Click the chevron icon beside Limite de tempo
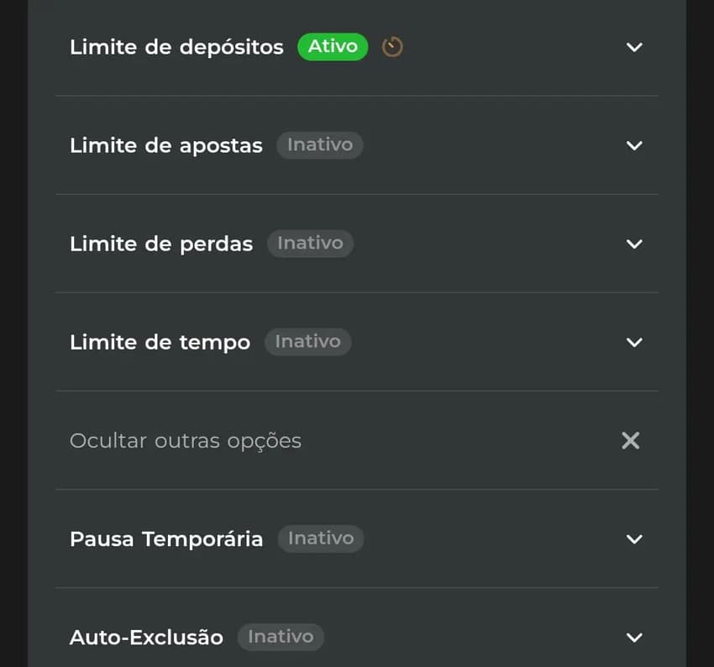Image resolution: width=714 pixels, height=667 pixels. point(634,342)
